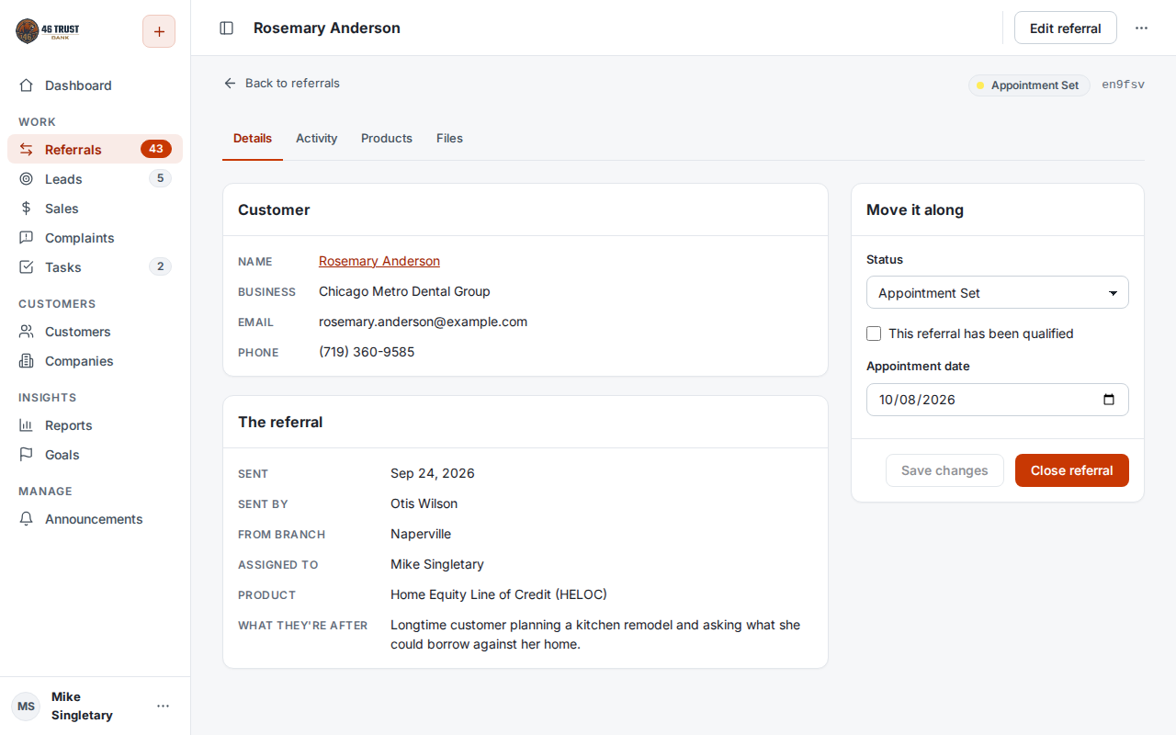Click the business name Chicago Metro Dental Group

[x=404, y=291]
